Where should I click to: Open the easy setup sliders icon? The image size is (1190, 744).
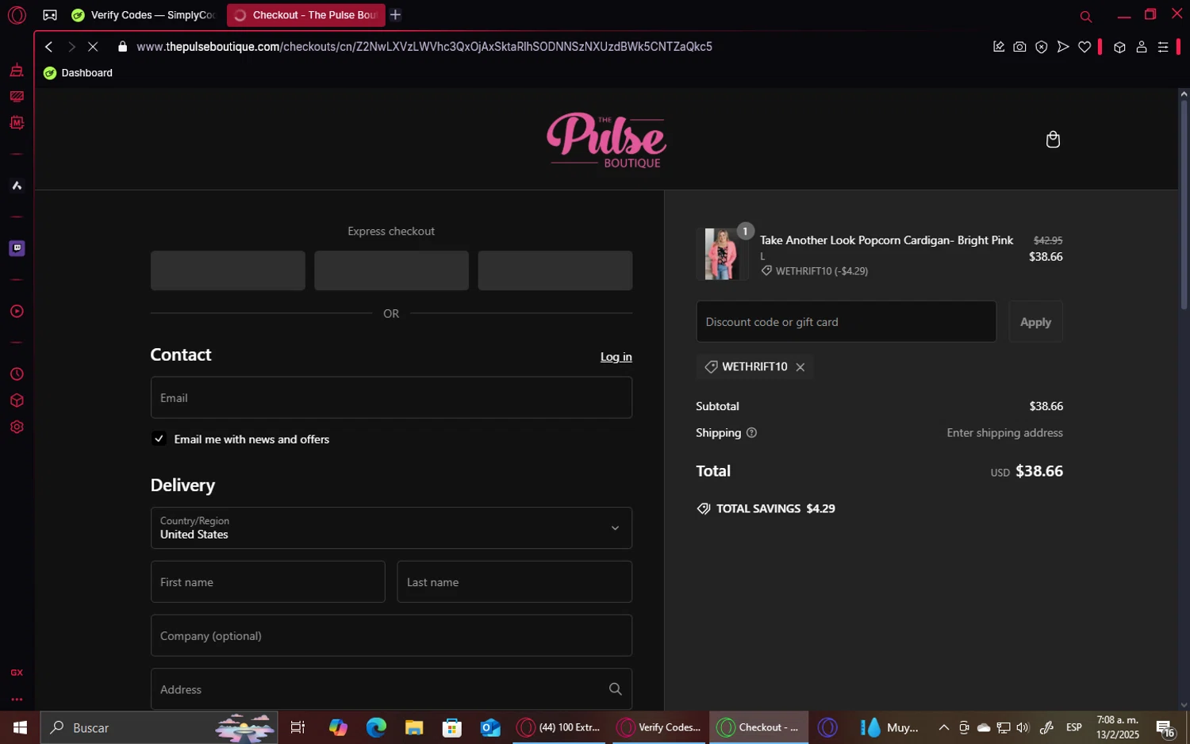point(1162,47)
